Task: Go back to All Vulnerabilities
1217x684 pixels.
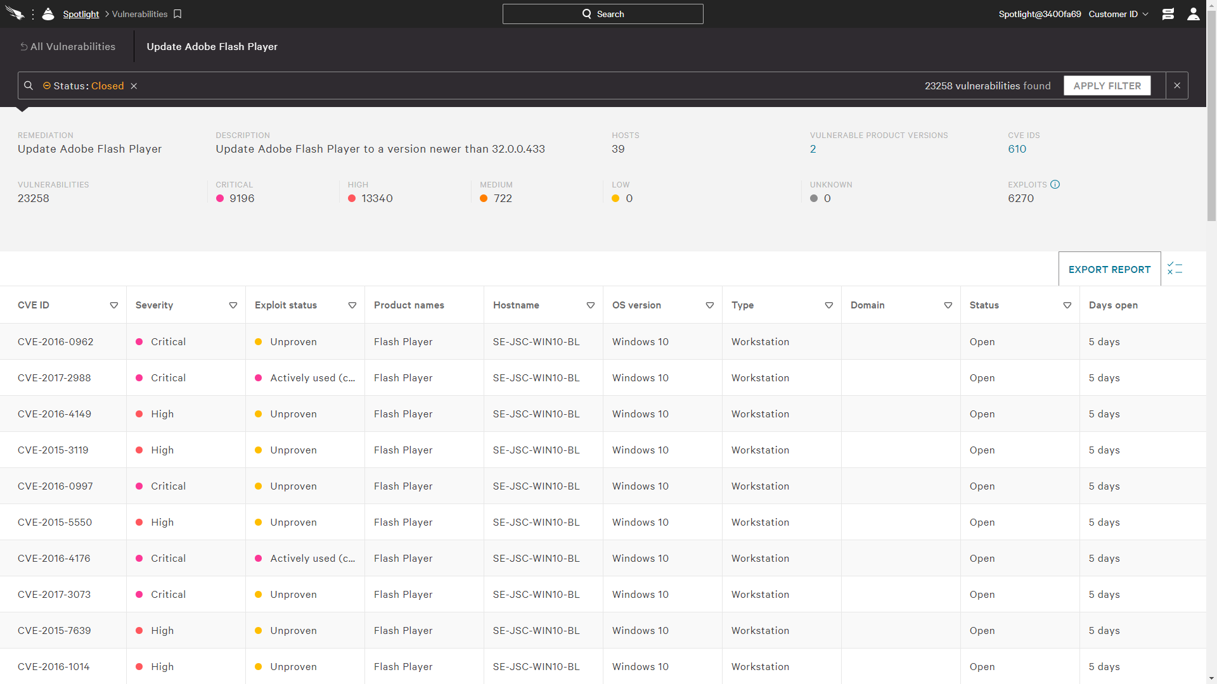Action: 67,47
